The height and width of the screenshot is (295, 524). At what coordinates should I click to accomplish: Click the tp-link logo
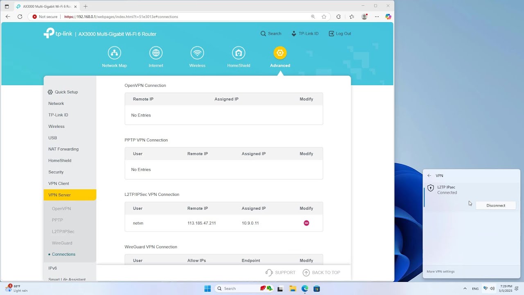58,33
